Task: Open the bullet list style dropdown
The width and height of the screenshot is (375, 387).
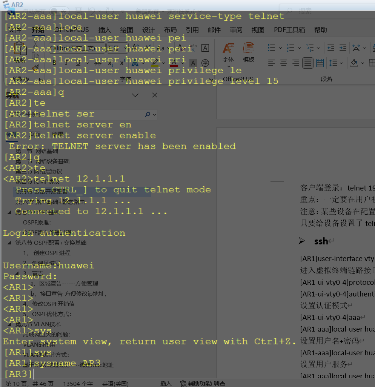Action: tap(280, 48)
